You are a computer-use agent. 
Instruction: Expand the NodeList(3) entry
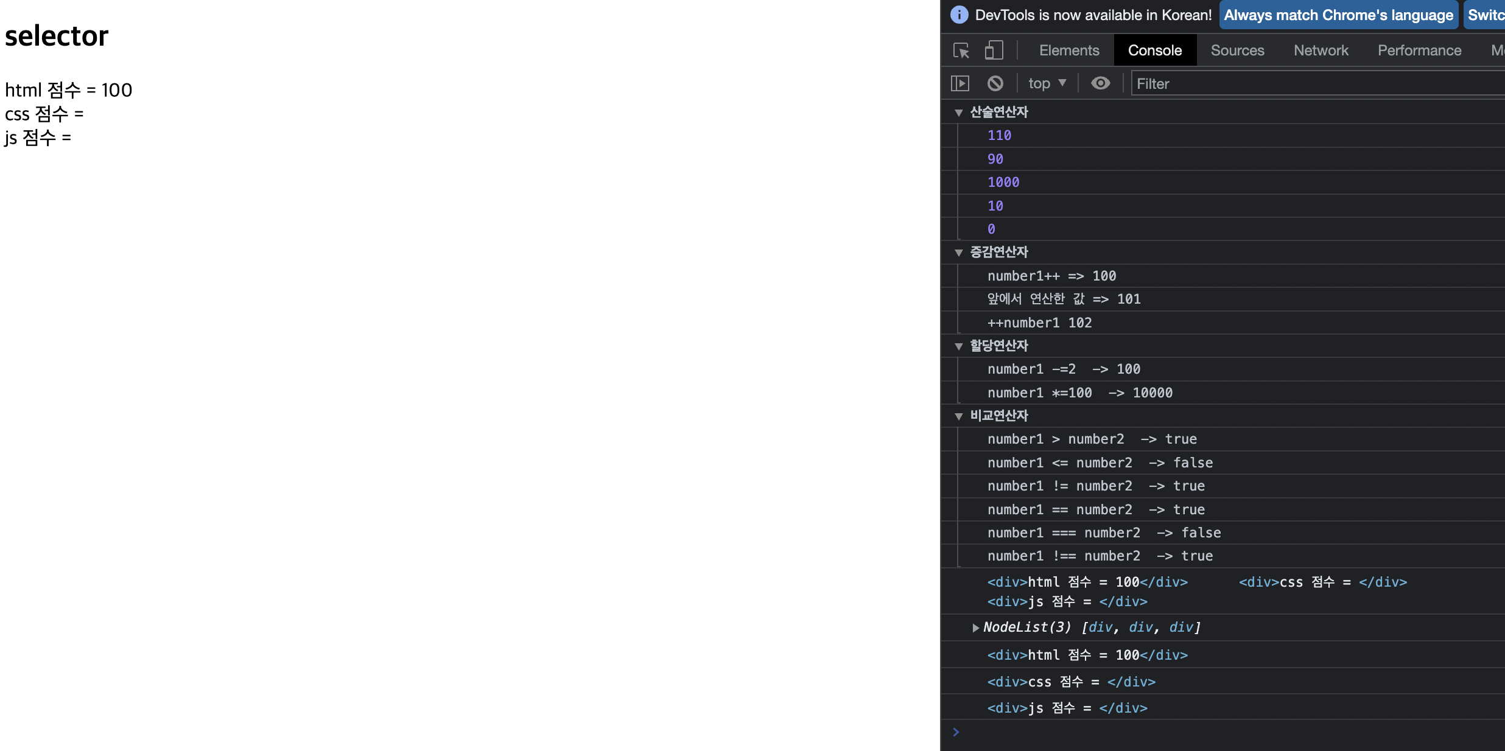975,627
